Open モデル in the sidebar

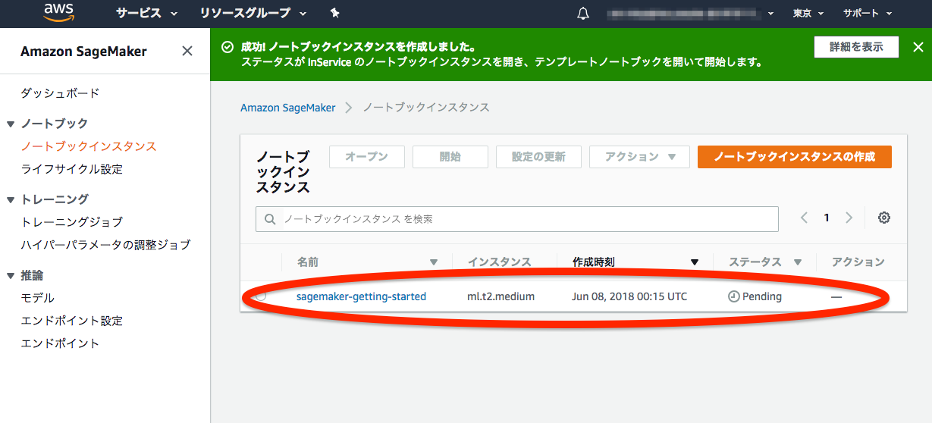coord(38,298)
